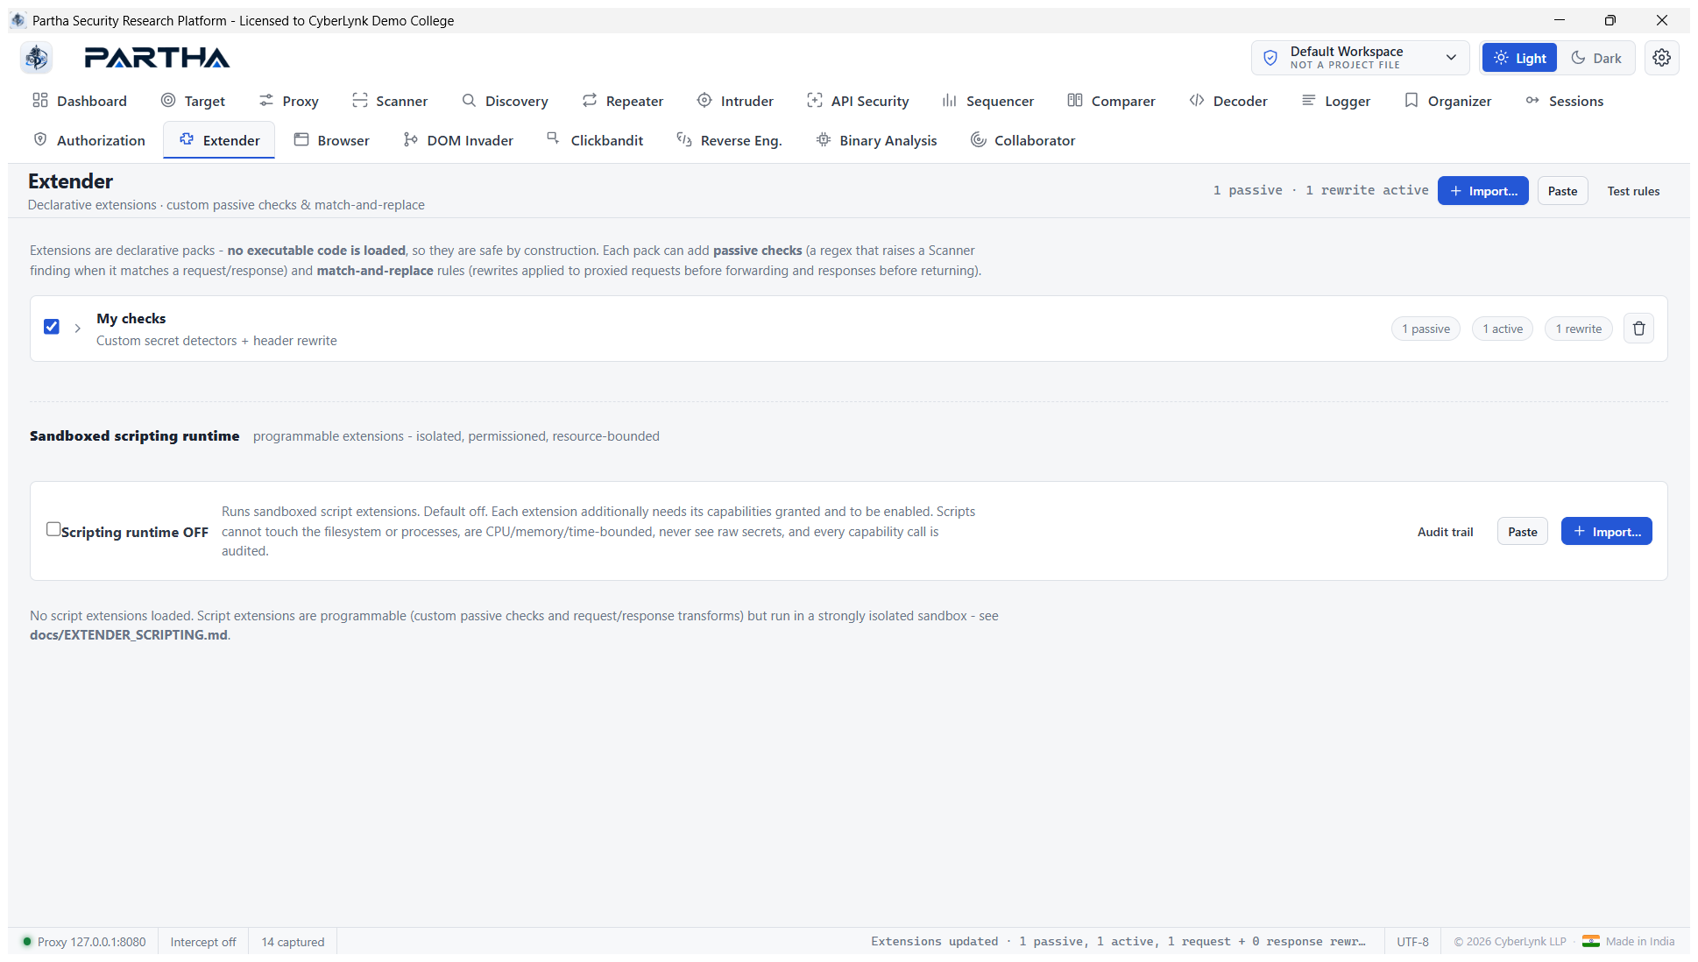Click the Clickbandit cursor icon
The width and height of the screenshot is (1698, 962).
(x=554, y=138)
